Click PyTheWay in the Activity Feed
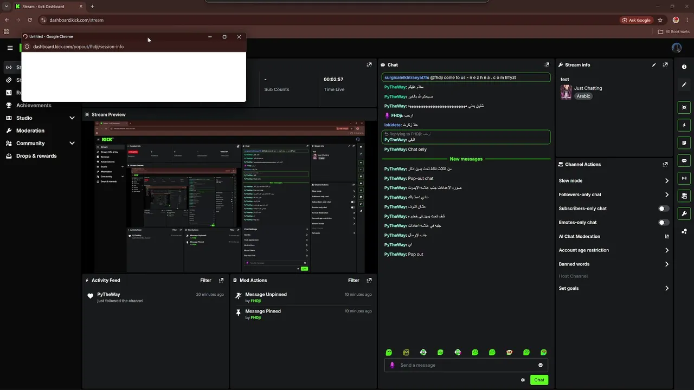Image resolution: width=694 pixels, height=390 pixels. coord(109,295)
